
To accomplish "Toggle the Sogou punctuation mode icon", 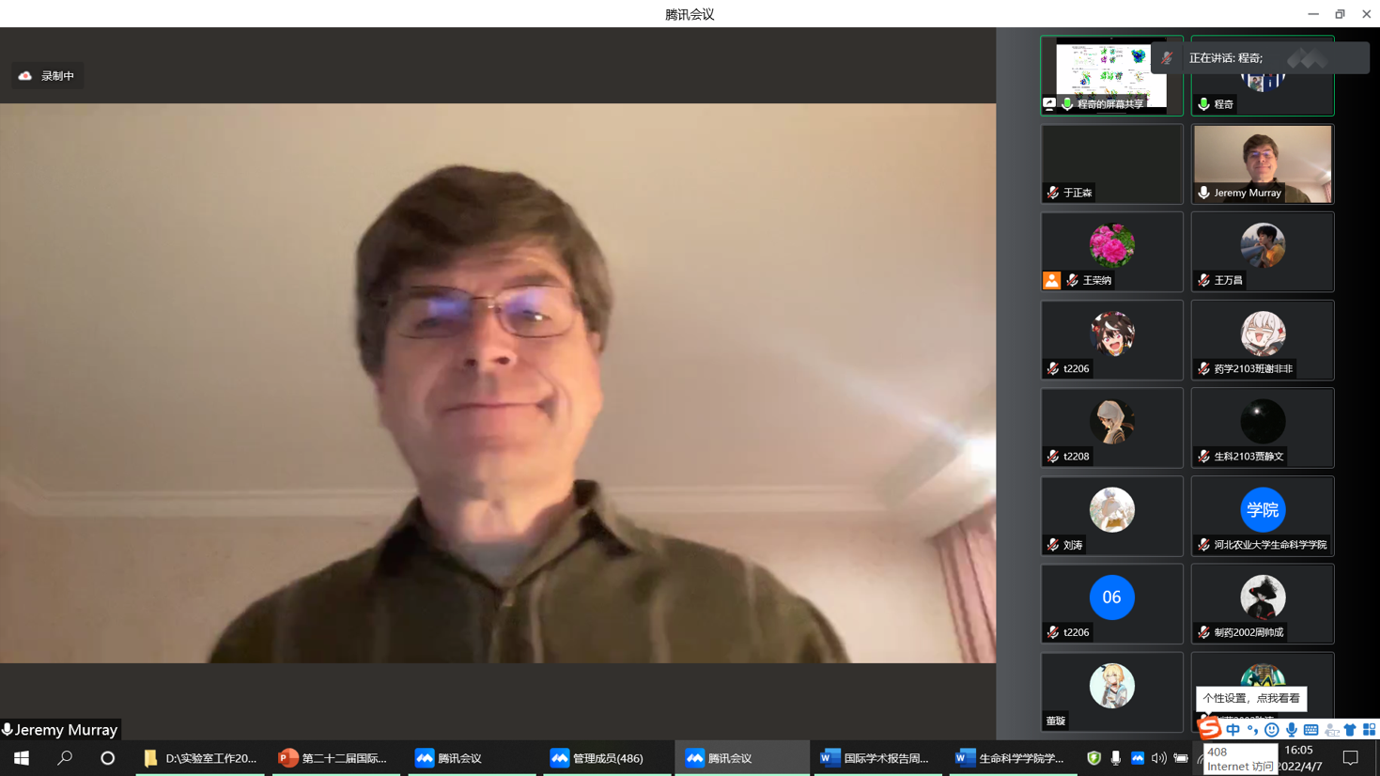I will [1252, 730].
